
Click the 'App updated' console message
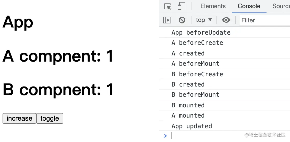click(191, 126)
